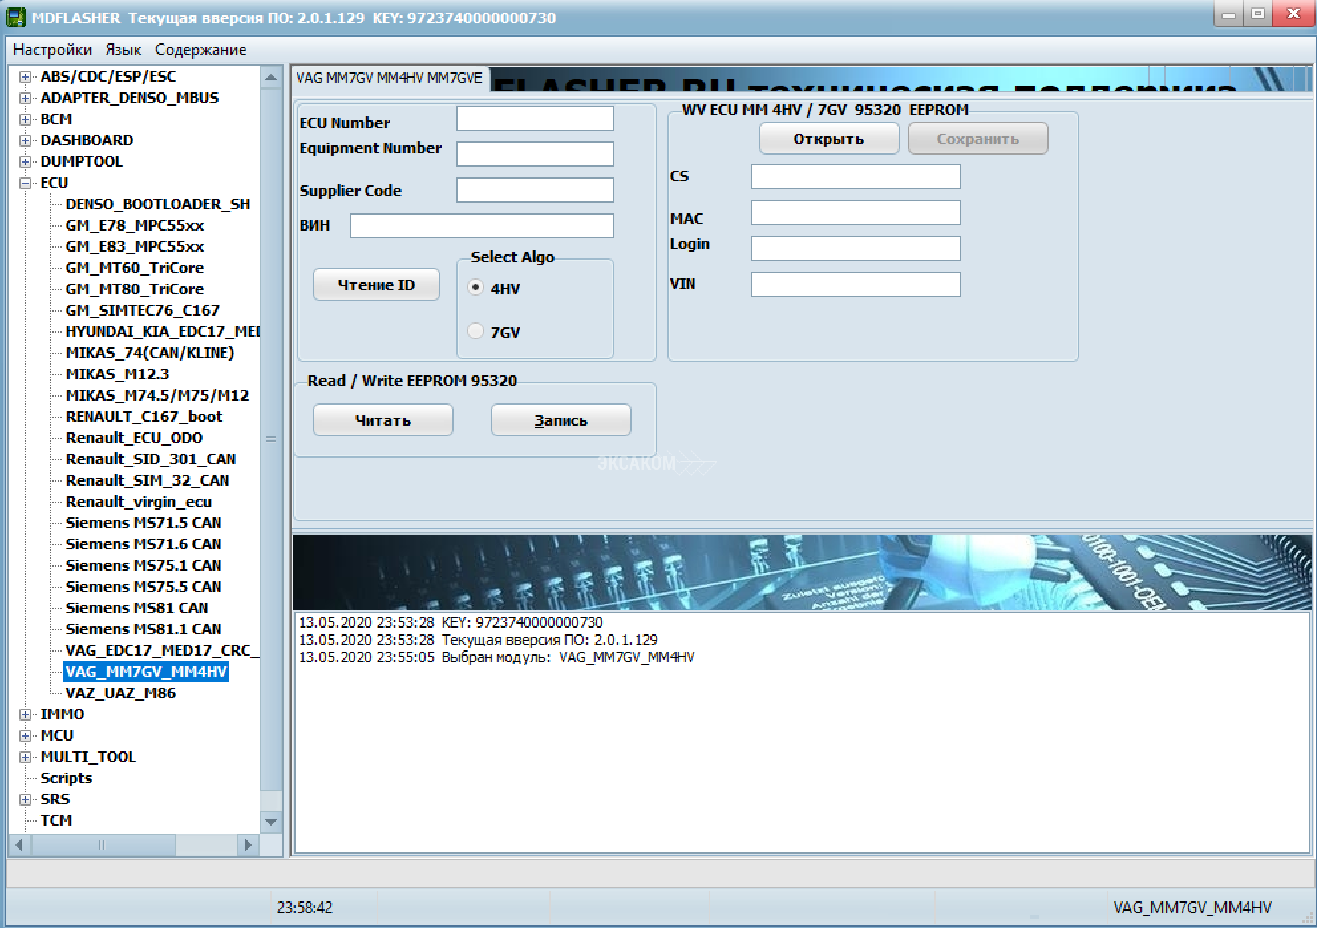Expand the ABS/CDC/ESP/ESC tree node

point(25,77)
